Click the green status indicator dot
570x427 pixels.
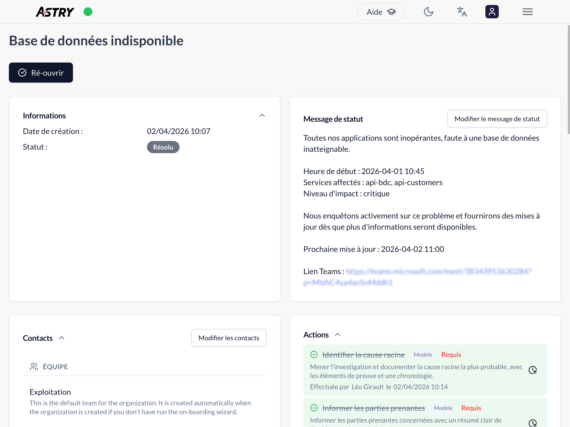click(x=88, y=12)
